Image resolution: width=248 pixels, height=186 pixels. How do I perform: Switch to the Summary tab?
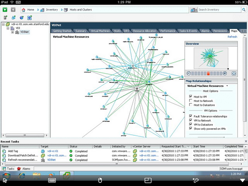point(81,31)
